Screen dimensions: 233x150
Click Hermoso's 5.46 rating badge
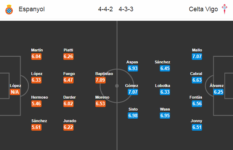[x=36, y=104]
